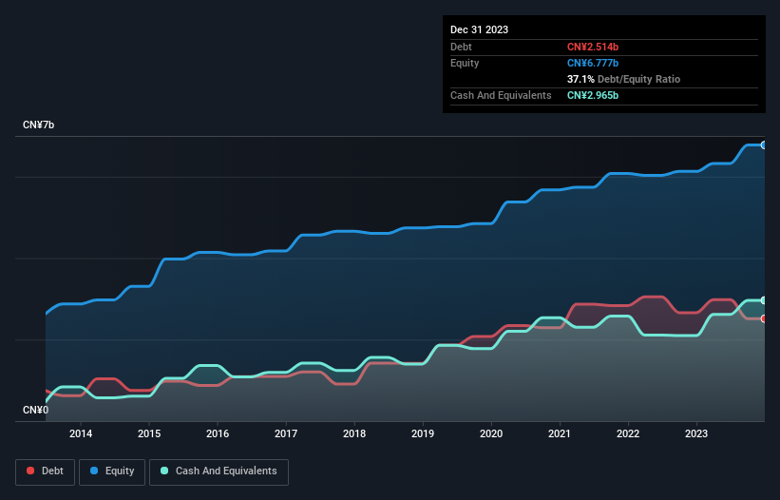Screen dimensions: 780x500
Task: Click the CN¥7b y-axis label
Action: tap(38, 125)
